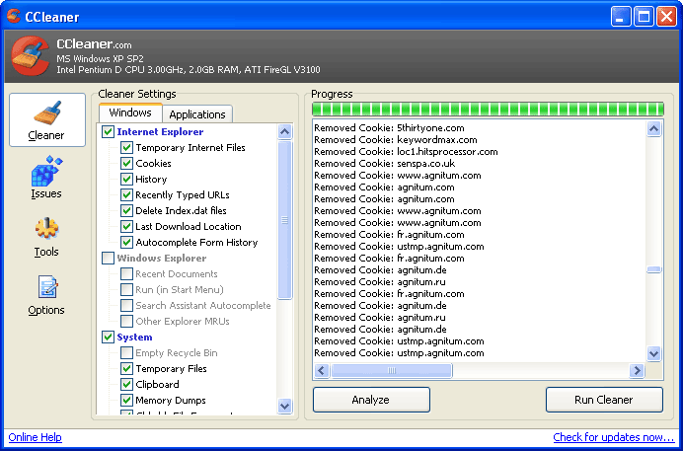
Task: Click settings list scroll down arrow
Action: 285,407
